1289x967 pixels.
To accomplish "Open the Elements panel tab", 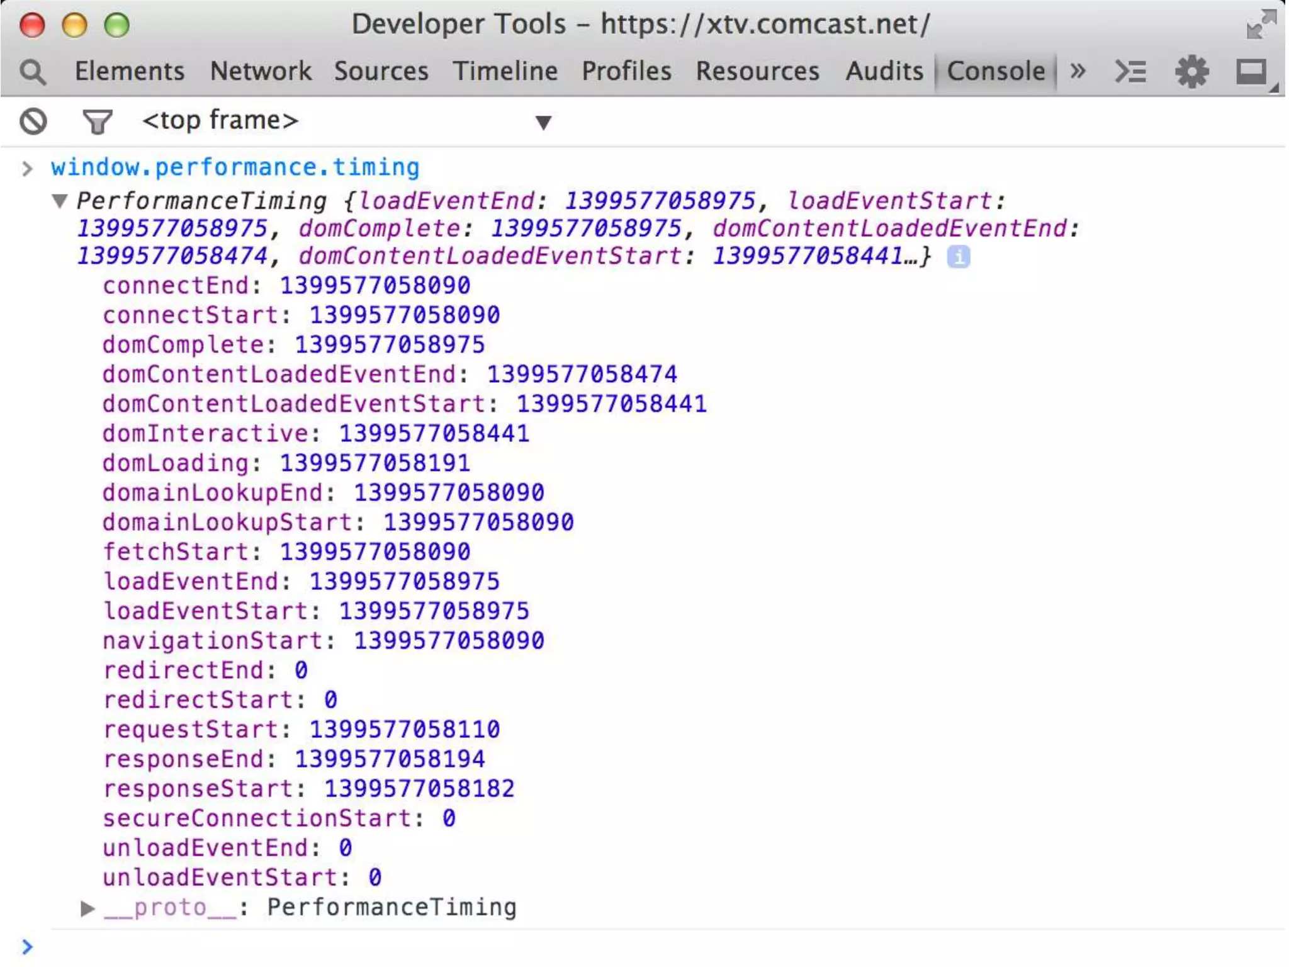I will pyautogui.click(x=130, y=71).
